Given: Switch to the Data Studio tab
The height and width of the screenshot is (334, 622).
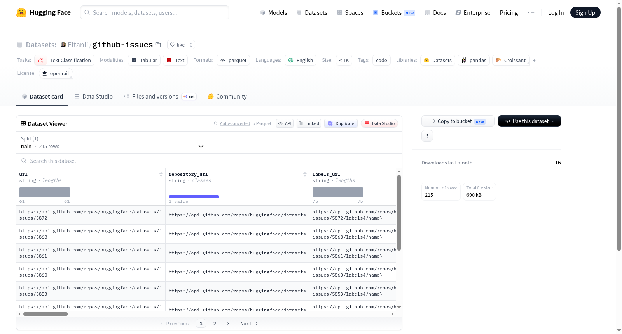Looking at the screenshot, I should pos(94,97).
